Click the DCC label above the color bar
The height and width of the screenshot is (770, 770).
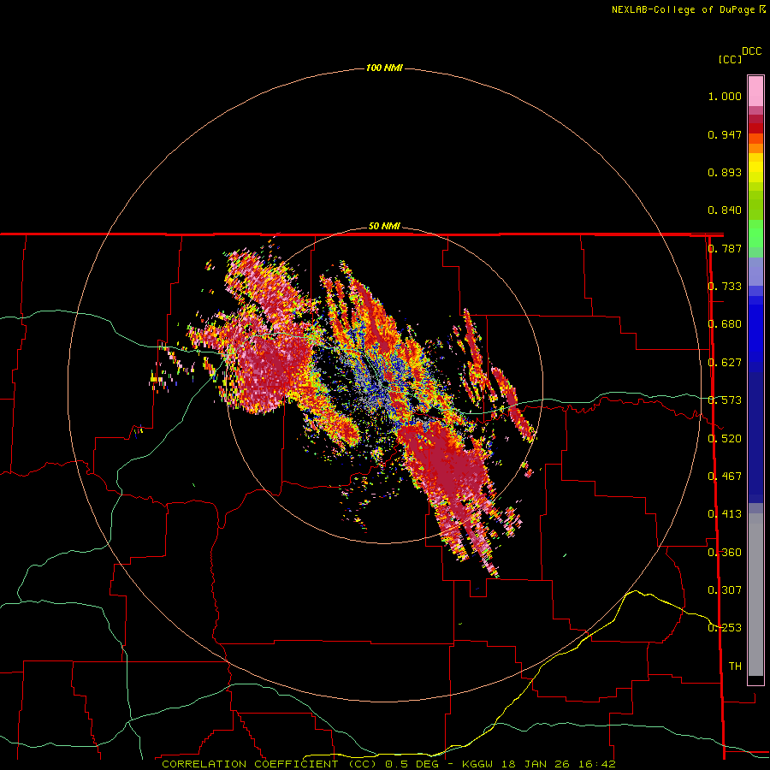(x=751, y=51)
